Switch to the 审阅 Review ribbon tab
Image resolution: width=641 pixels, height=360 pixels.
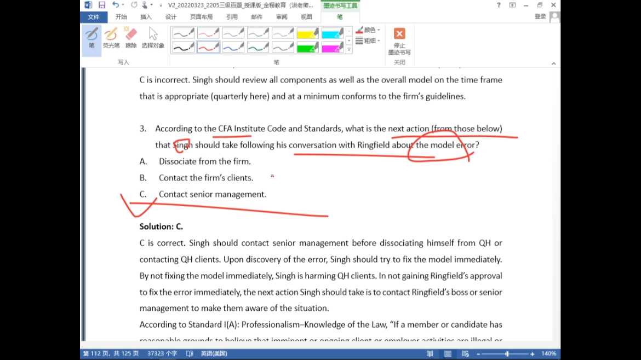coord(282,17)
